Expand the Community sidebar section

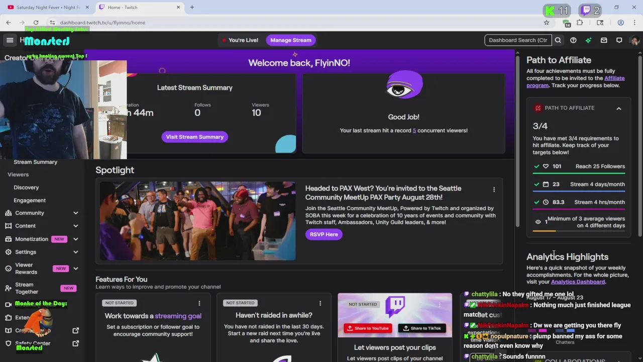point(76,213)
